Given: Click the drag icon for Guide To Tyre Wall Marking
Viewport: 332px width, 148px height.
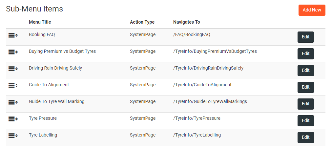Looking at the screenshot, I should point(13,102).
